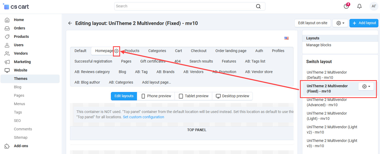The width and height of the screenshot is (380, 154).
Task: Click Set custom configuration link
Action: click(144, 117)
